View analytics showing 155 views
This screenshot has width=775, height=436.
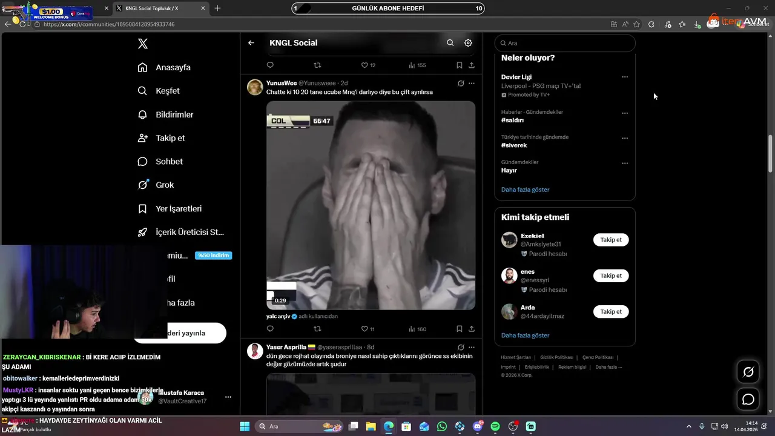tap(417, 65)
